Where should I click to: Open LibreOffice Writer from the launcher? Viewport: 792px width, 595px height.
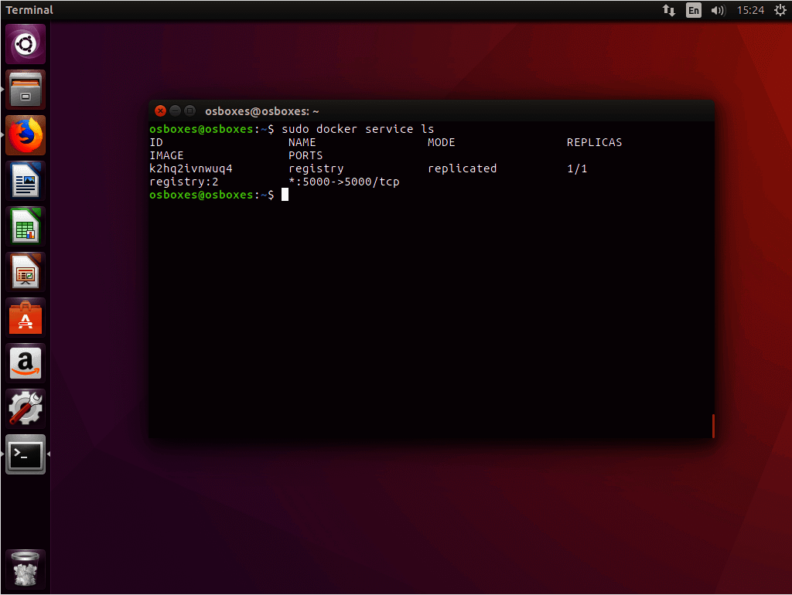pyautogui.click(x=26, y=181)
